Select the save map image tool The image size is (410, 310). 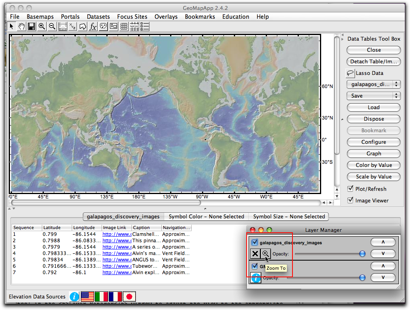tap(32, 26)
